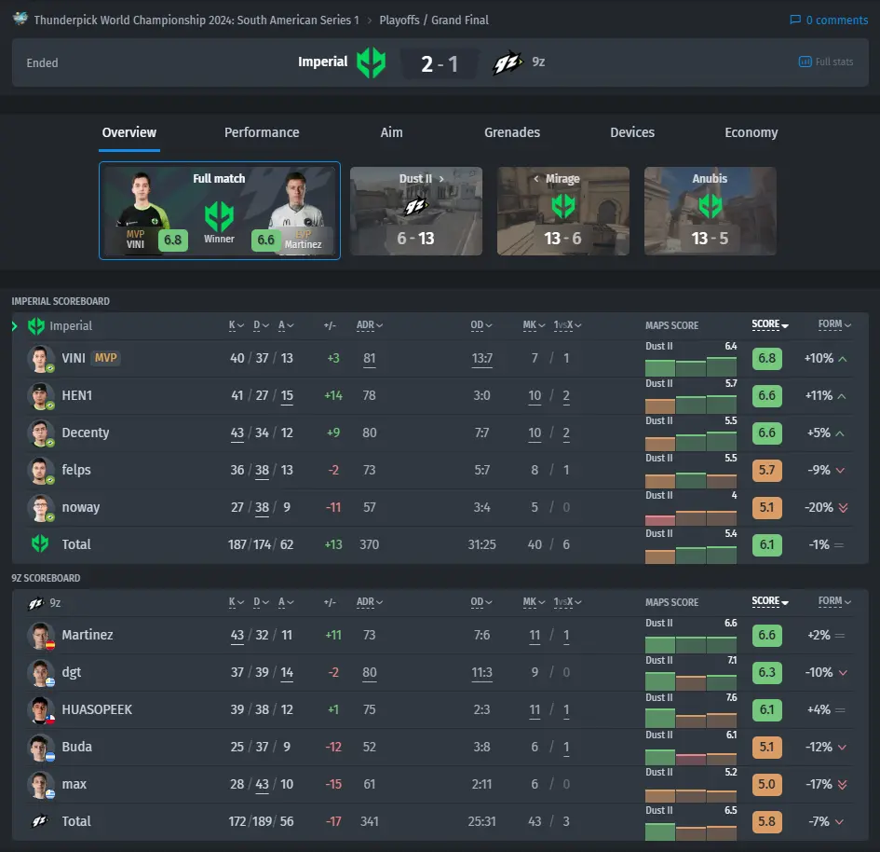Click max's double down-arrow form icon
This screenshot has height=852, width=880.
[x=843, y=785]
